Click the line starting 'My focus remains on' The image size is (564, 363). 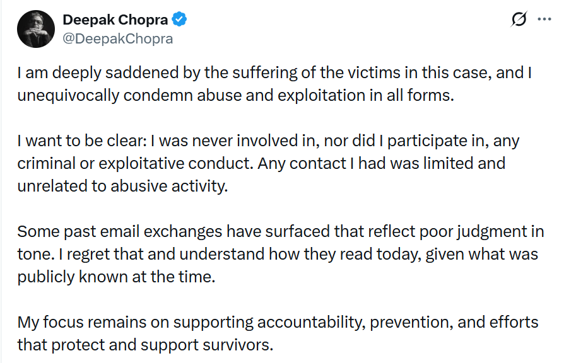click(x=278, y=322)
